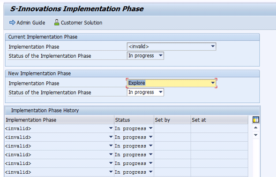Expand current phase status In progress dropdown
Image resolution: width=276 pixels, height=177 pixels.
[161, 55]
